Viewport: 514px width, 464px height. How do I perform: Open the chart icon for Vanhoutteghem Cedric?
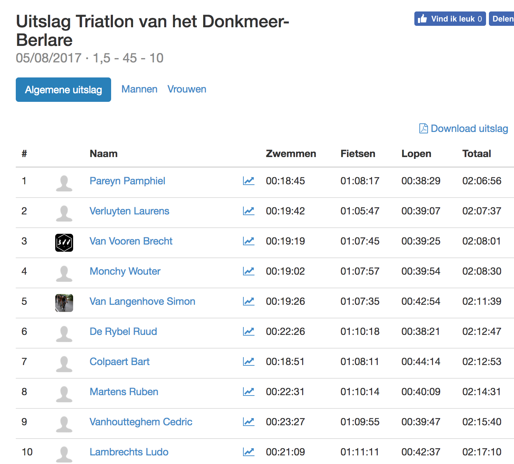(x=249, y=422)
